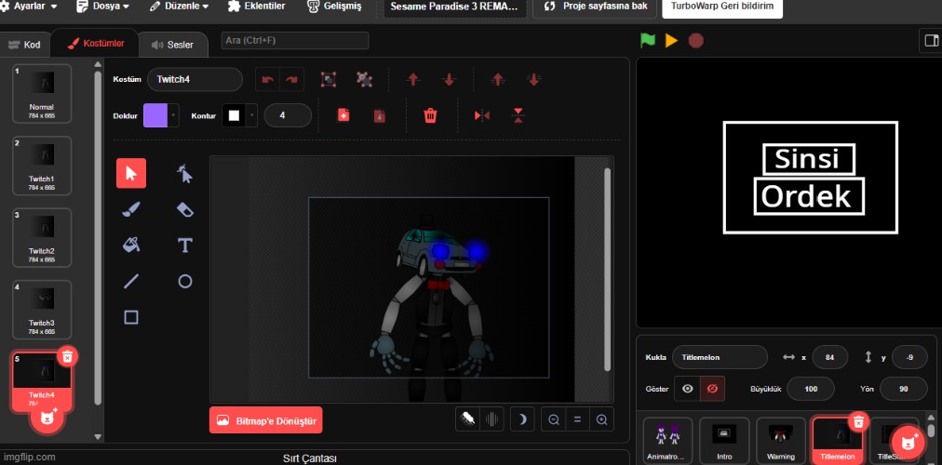
Task: Choose the Text tool
Action: 185,245
